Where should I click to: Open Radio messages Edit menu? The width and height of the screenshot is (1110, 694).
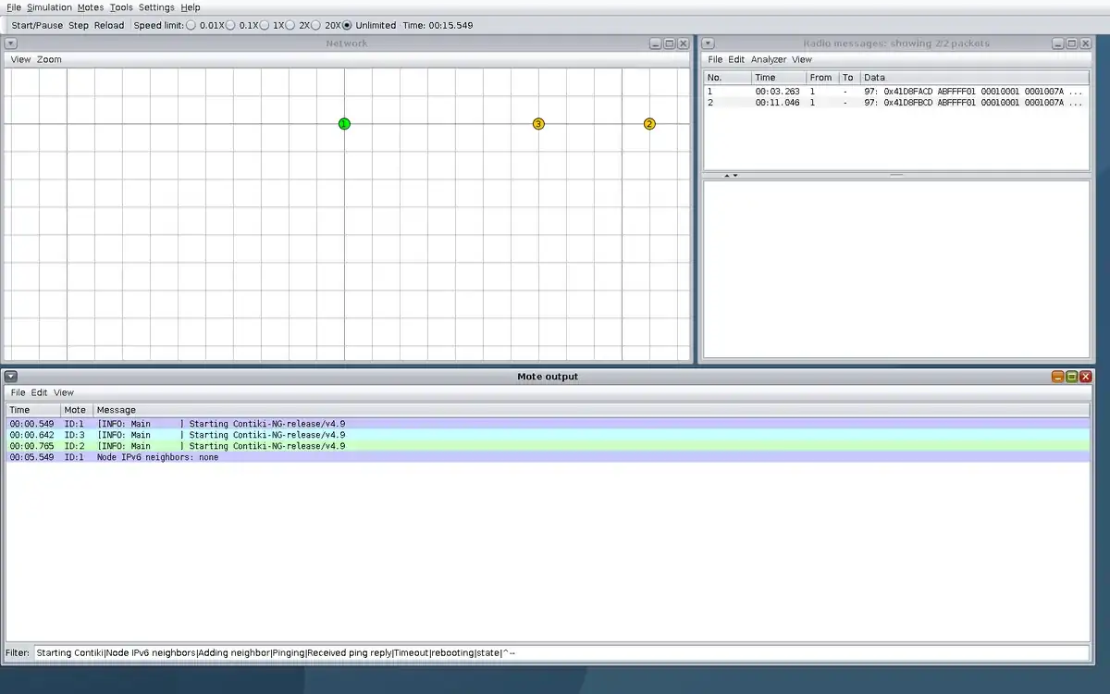(736, 59)
